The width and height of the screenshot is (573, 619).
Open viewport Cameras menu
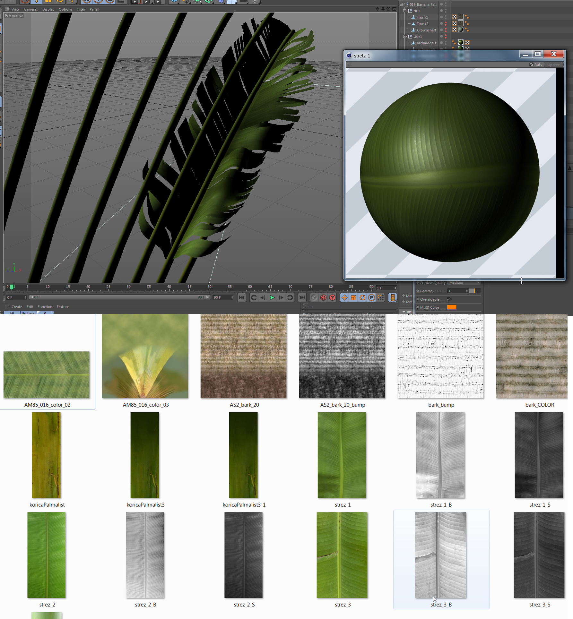pyautogui.click(x=31, y=9)
